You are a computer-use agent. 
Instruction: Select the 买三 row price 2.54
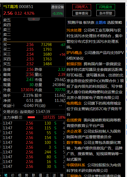click(x=30, y=54)
